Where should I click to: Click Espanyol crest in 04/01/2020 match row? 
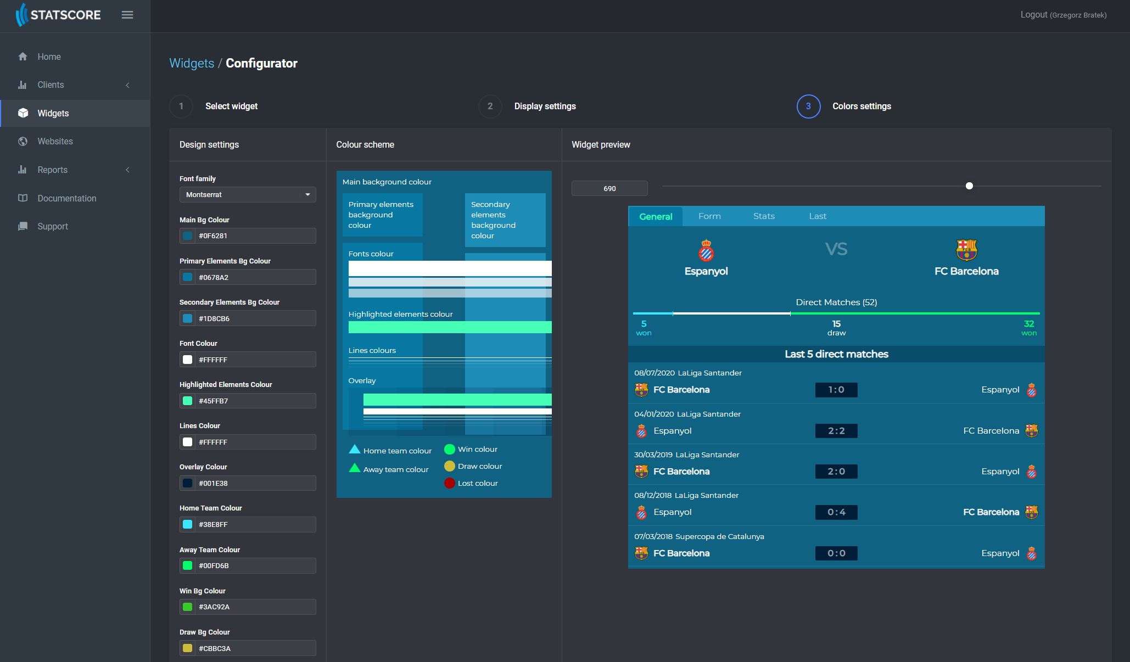[x=641, y=431]
